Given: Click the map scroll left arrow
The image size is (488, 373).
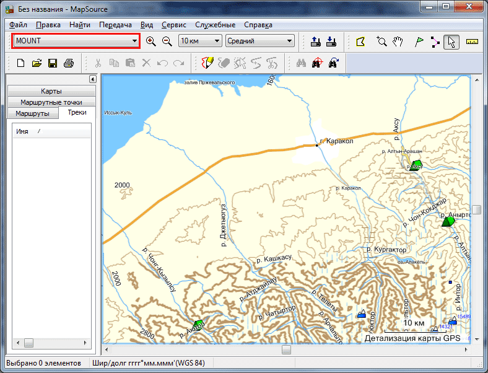Looking at the screenshot, I should (107, 349).
